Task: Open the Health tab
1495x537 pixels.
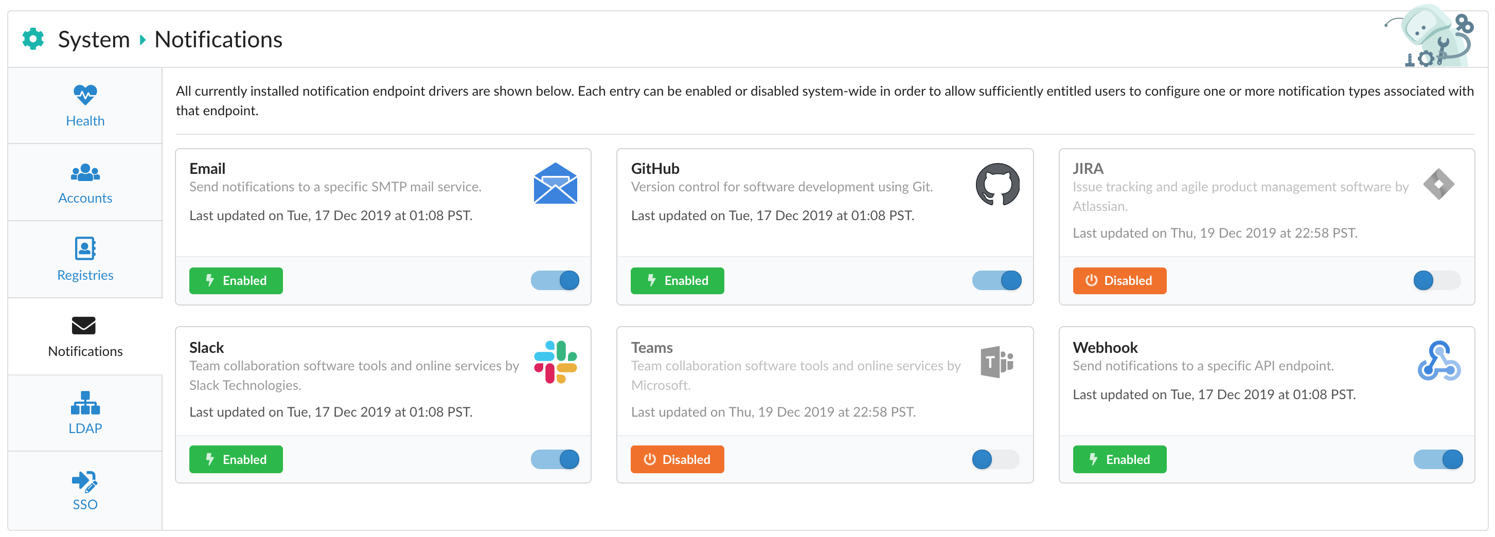Action: point(85,105)
